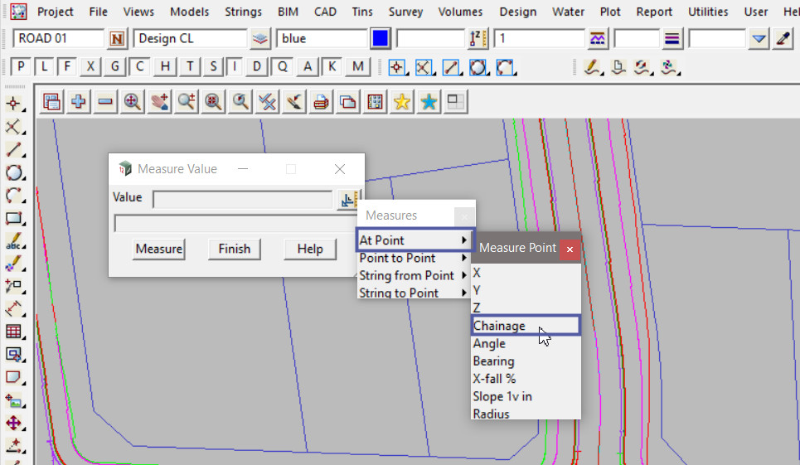Click the blue star icon
This screenshot has width=800, height=465.
click(x=429, y=102)
